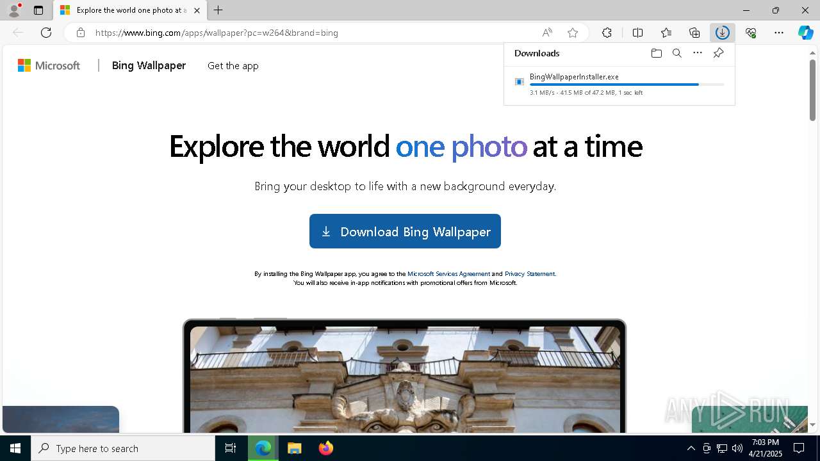Open downloads folder from Downloads panel
The height and width of the screenshot is (461, 820).
(x=657, y=53)
